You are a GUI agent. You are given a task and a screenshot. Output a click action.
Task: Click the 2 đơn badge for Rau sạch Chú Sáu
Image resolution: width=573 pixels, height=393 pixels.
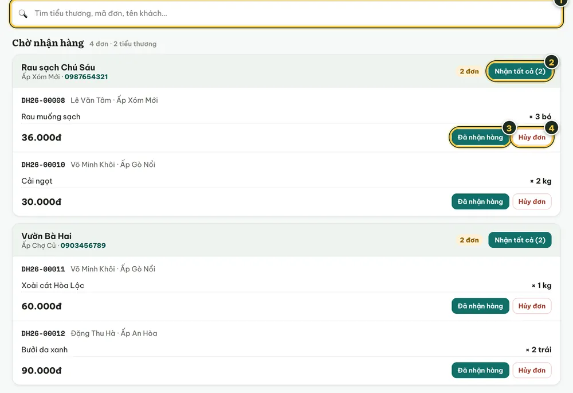469,71
